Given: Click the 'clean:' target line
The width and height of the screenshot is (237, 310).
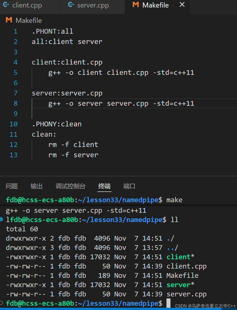Looking at the screenshot, I should (44, 134).
